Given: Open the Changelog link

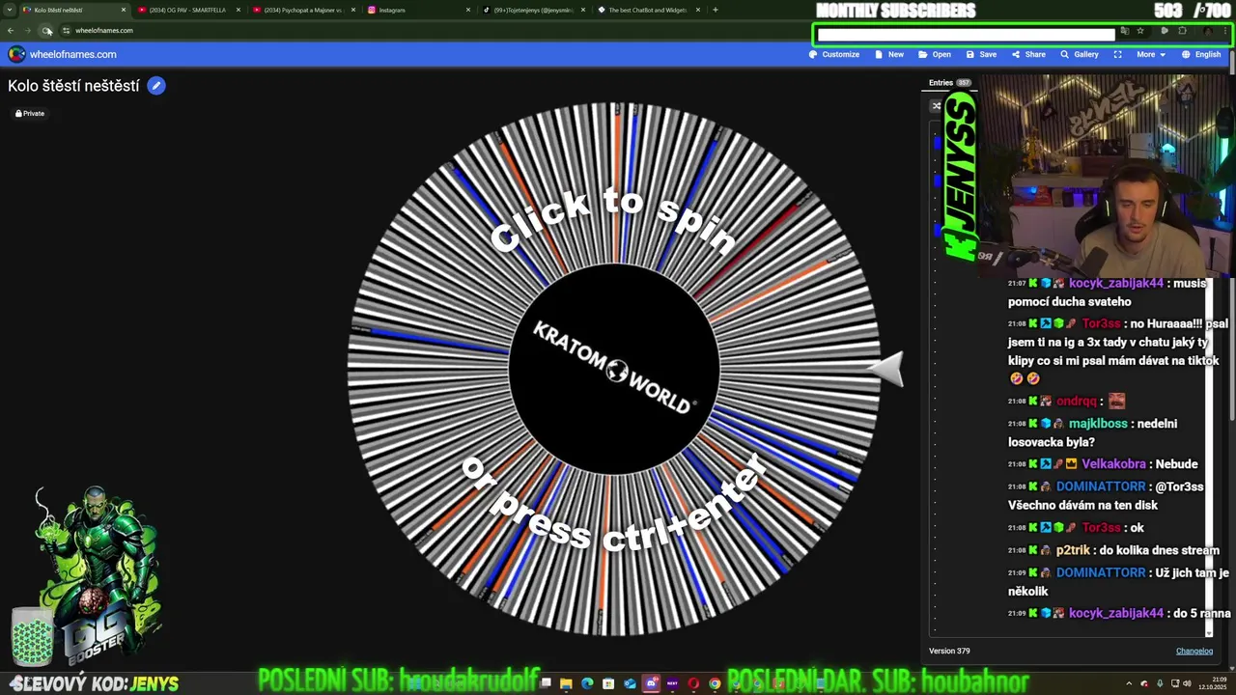Looking at the screenshot, I should 1194,652.
